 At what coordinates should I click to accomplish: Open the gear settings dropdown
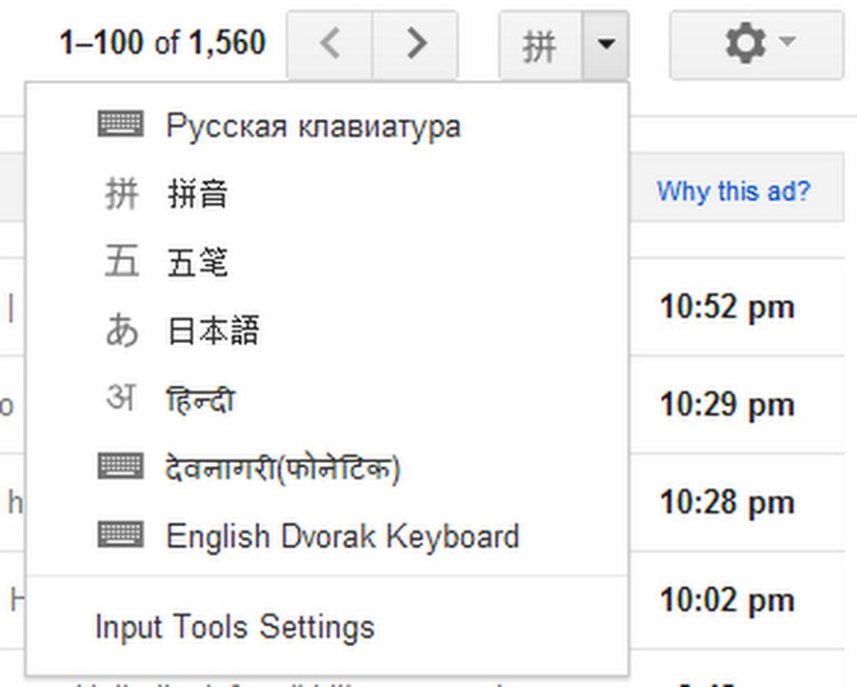(756, 45)
